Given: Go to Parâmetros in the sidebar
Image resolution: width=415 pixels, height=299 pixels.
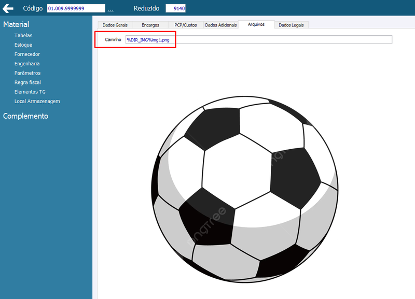Looking at the screenshot, I should tap(27, 73).
